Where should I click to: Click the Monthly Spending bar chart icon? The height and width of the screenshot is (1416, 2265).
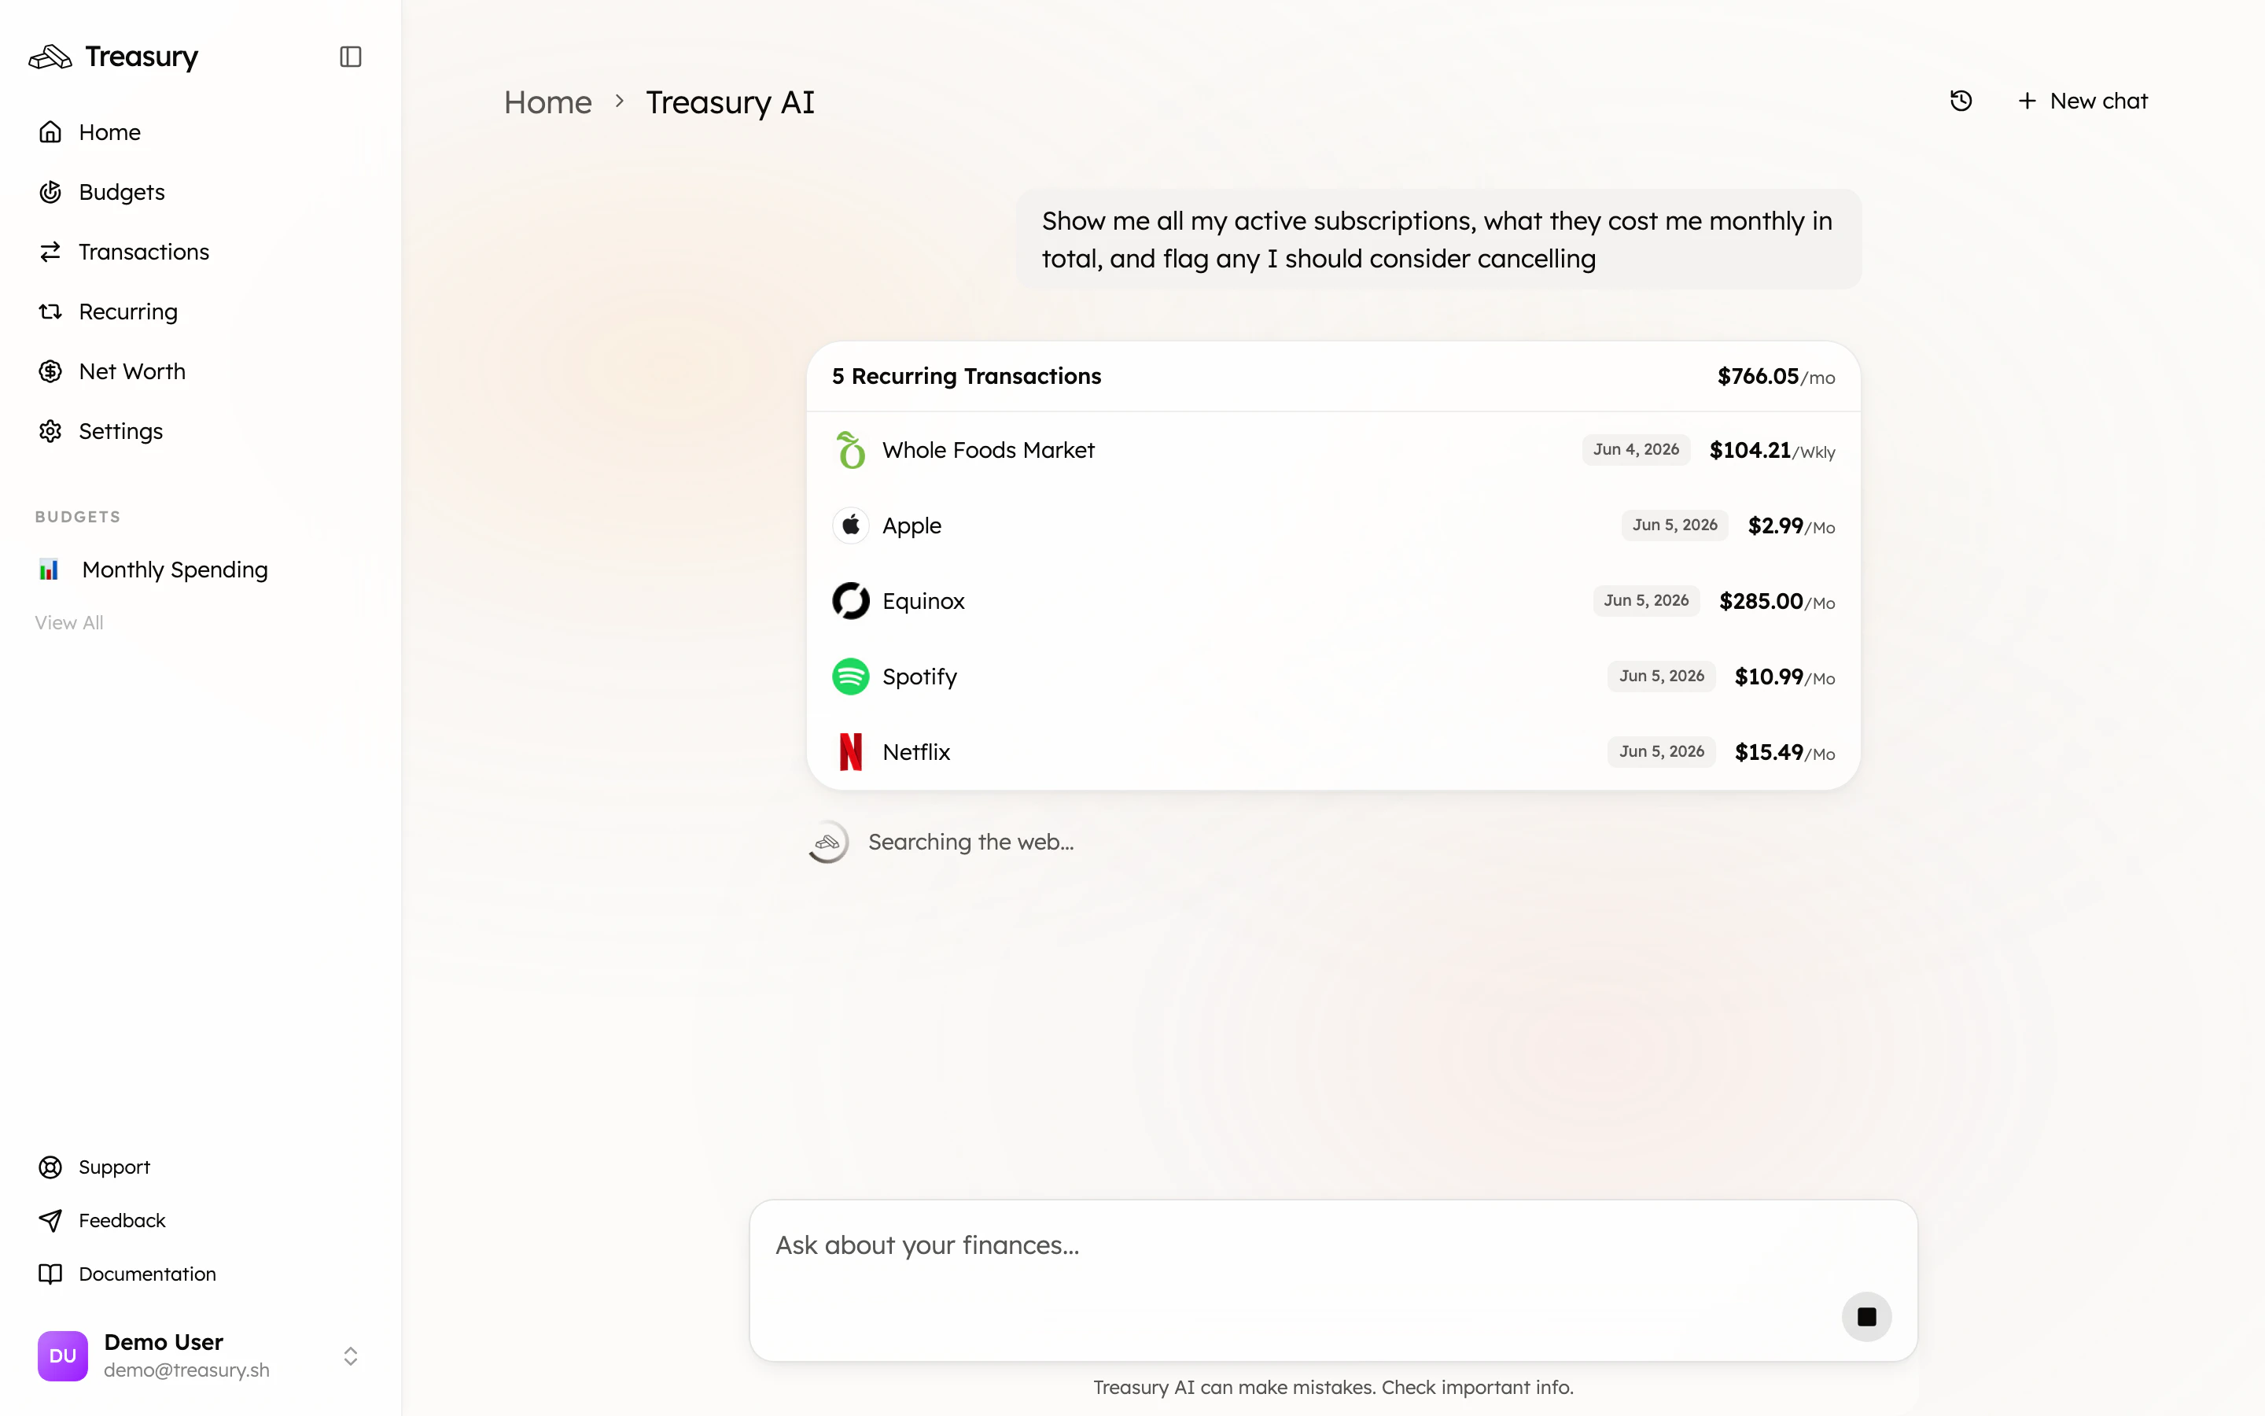coord(49,570)
